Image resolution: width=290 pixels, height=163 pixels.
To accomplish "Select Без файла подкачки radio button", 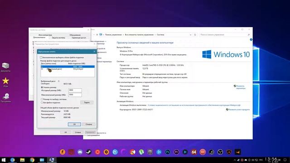I will [42, 103].
